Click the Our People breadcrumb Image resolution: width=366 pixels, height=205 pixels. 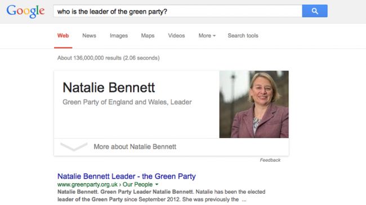tap(138, 184)
